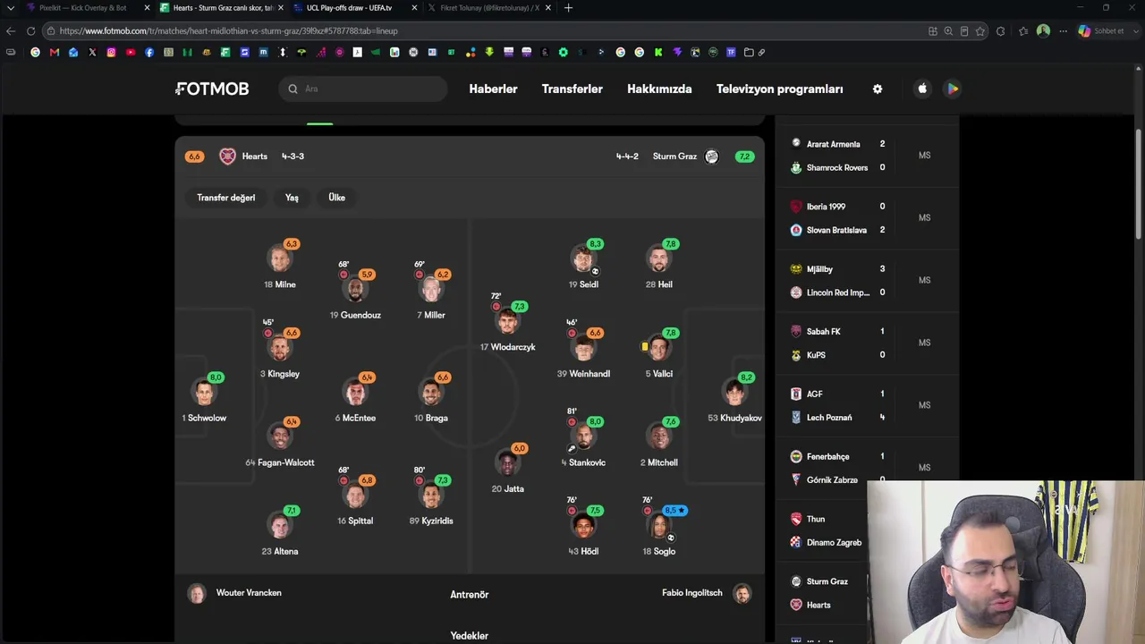Click the Ararat Armenia crest
Image resolution: width=1145 pixels, height=644 pixels.
click(x=796, y=144)
